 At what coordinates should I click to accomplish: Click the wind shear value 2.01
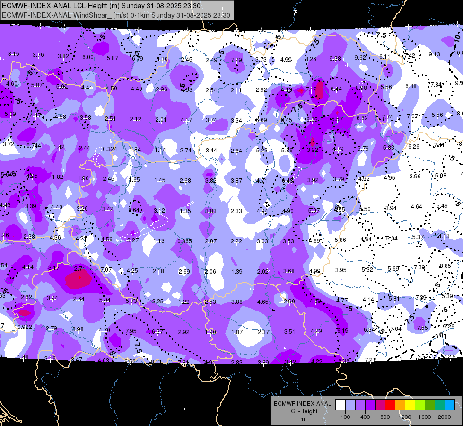tap(161, 120)
